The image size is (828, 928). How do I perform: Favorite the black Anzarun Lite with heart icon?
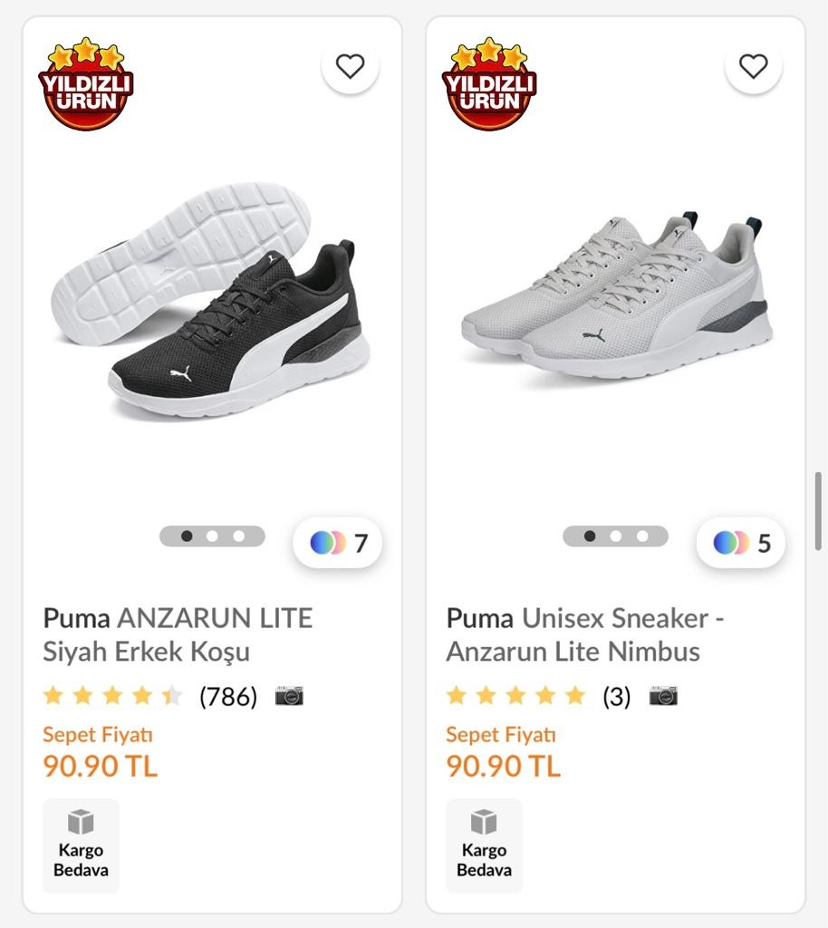tap(350, 66)
